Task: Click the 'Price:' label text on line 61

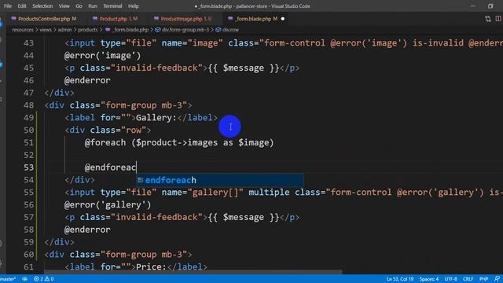Action: tap(151, 266)
